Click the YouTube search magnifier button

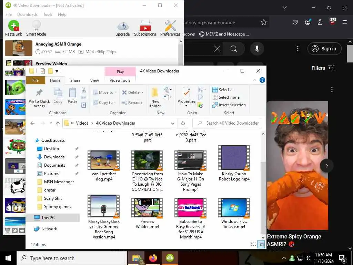click(234, 49)
